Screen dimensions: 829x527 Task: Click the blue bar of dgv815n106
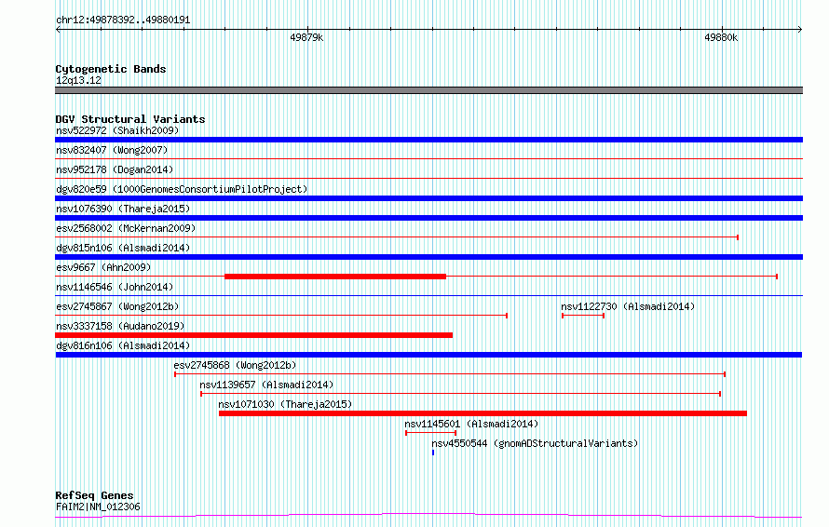pos(428,257)
